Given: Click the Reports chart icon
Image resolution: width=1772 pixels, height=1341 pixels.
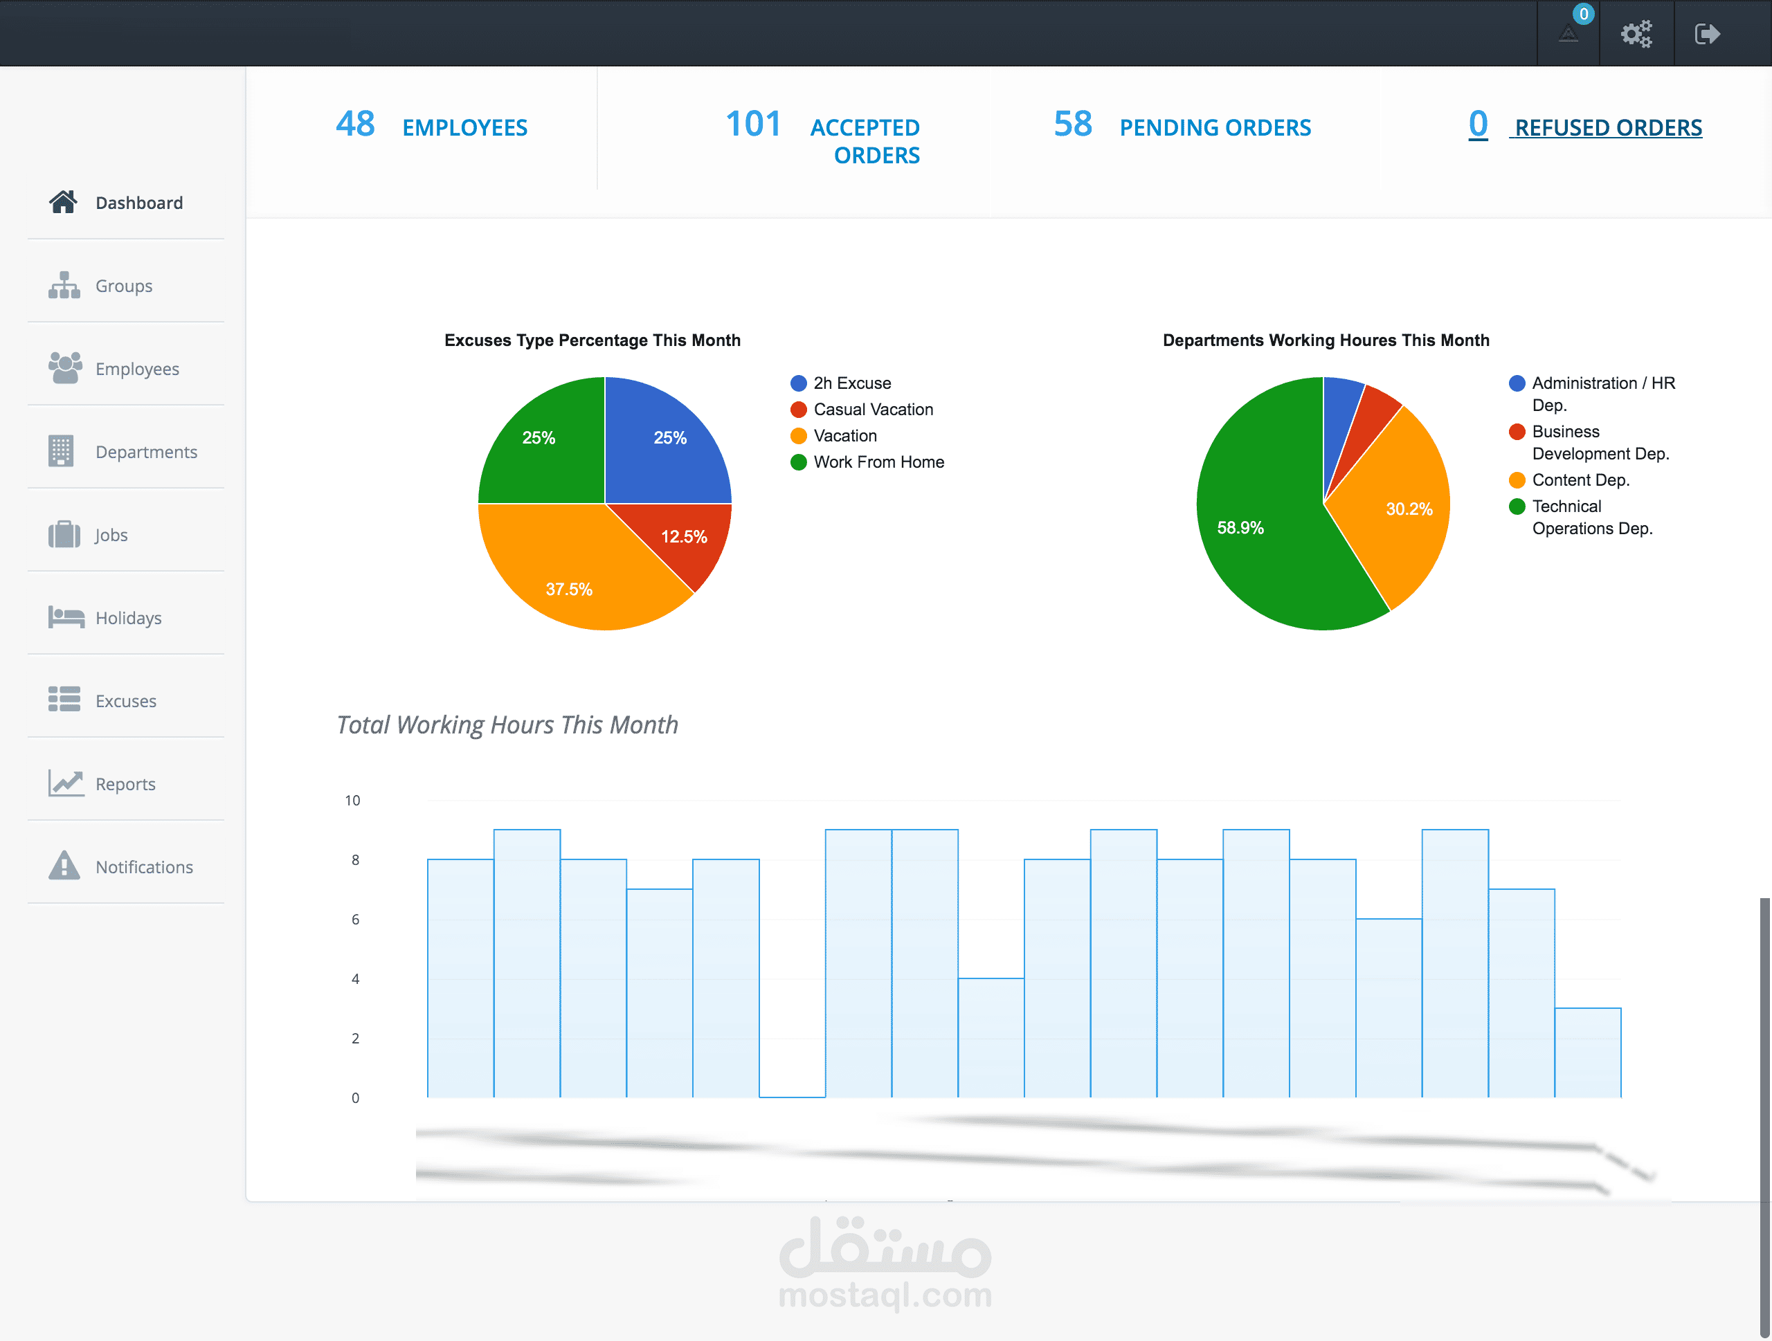Looking at the screenshot, I should [66, 783].
